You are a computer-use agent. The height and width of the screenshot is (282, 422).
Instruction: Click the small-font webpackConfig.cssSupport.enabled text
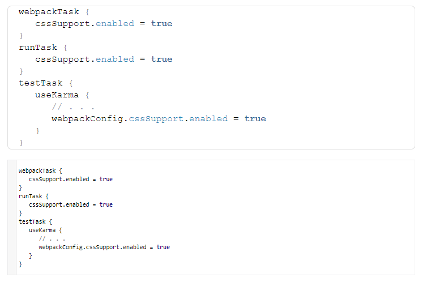point(92,247)
